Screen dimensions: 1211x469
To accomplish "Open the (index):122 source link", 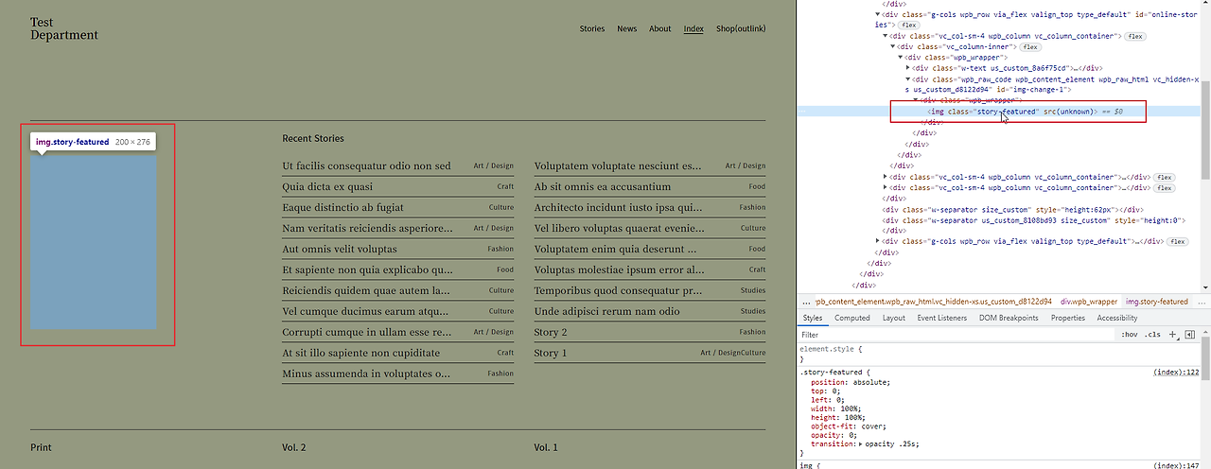I will 1176,373.
